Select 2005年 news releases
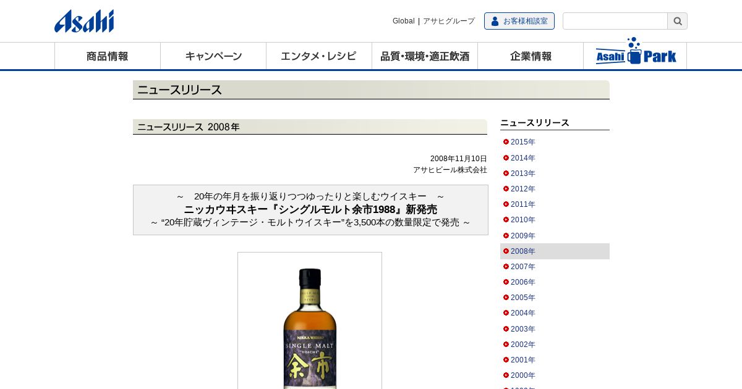This screenshot has height=389, width=742. click(523, 298)
